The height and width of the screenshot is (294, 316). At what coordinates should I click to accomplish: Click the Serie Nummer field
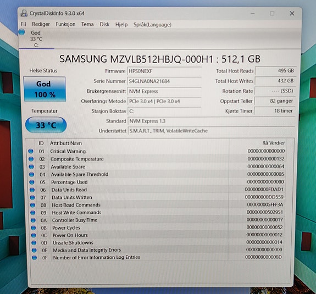pyautogui.click(x=164, y=81)
